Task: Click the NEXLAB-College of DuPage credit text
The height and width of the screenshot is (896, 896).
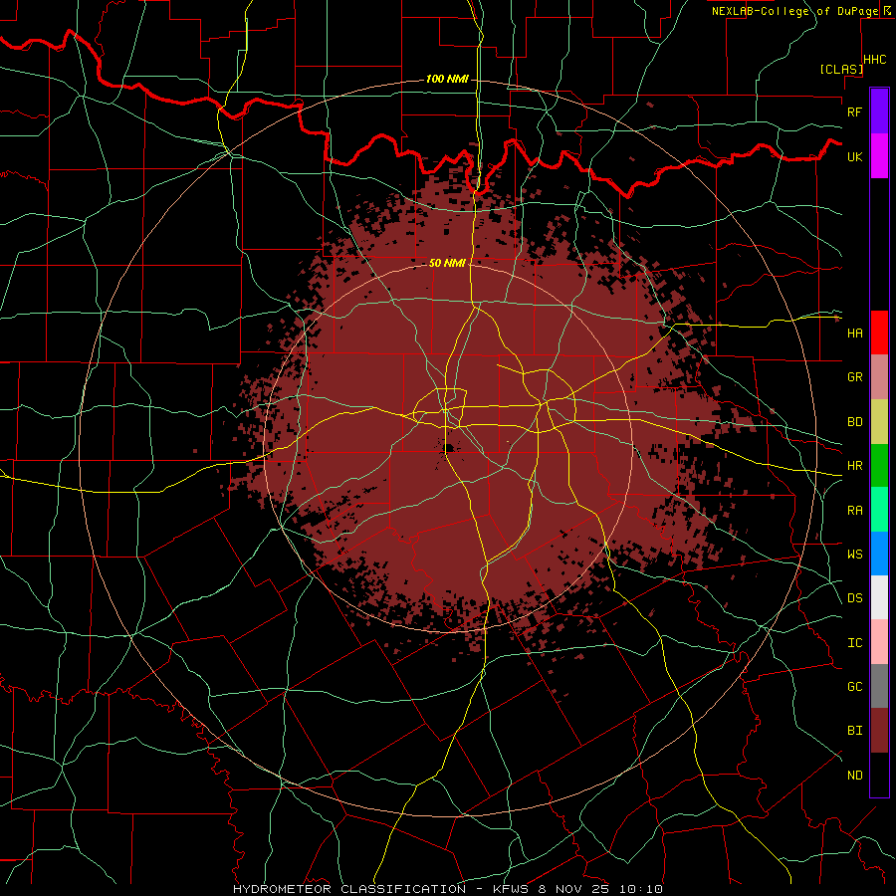Action: click(x=794, y=11)
